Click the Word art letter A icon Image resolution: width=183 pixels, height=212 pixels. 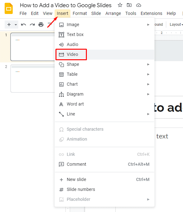click(x=61, y=104)
